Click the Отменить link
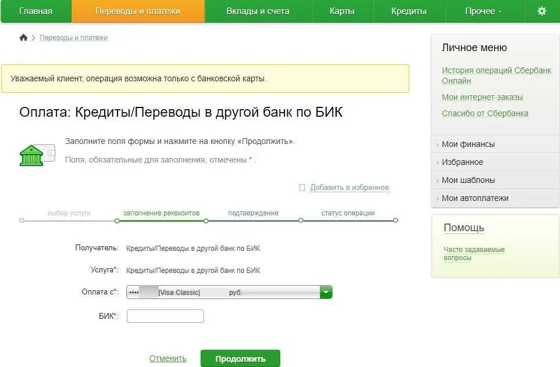Viewport: 560px width, 367px height. (x=168, y=358)
